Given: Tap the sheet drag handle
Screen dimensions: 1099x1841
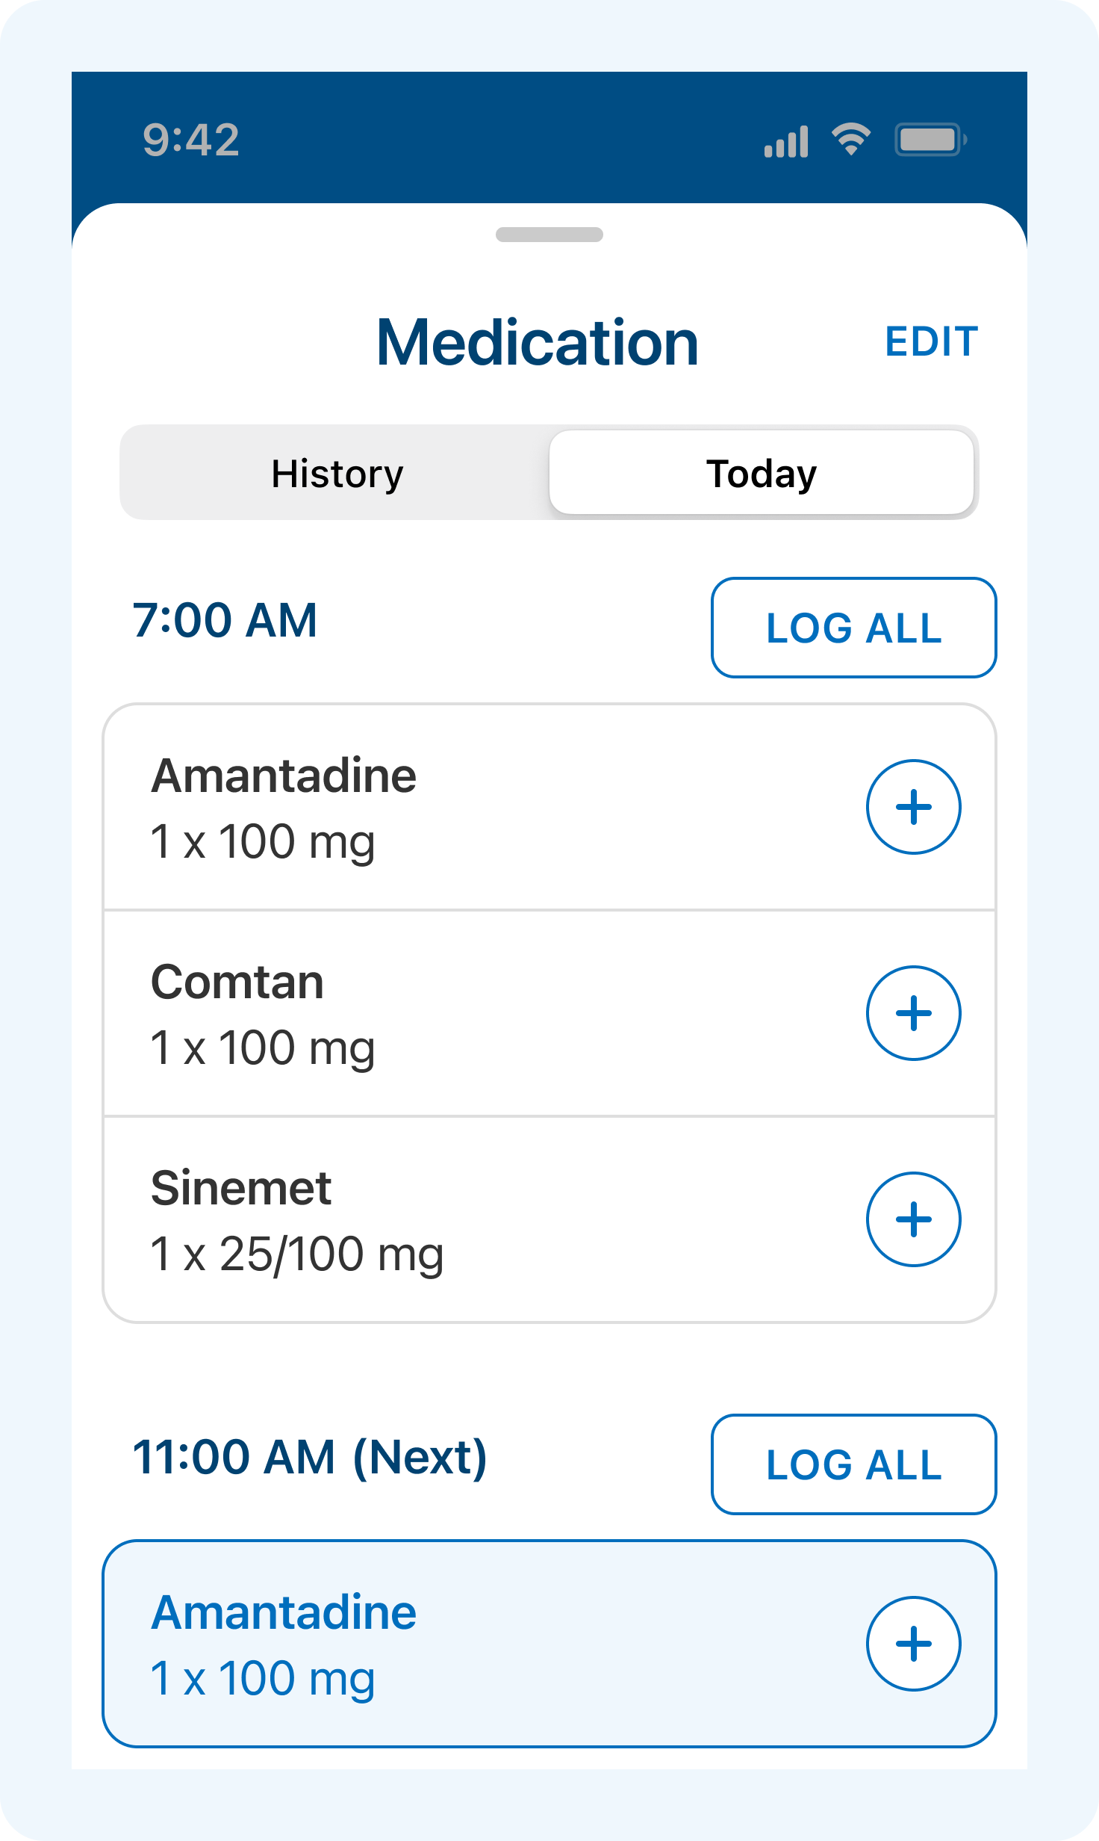Looking at the screenshot, I should (x=549, y=235).
